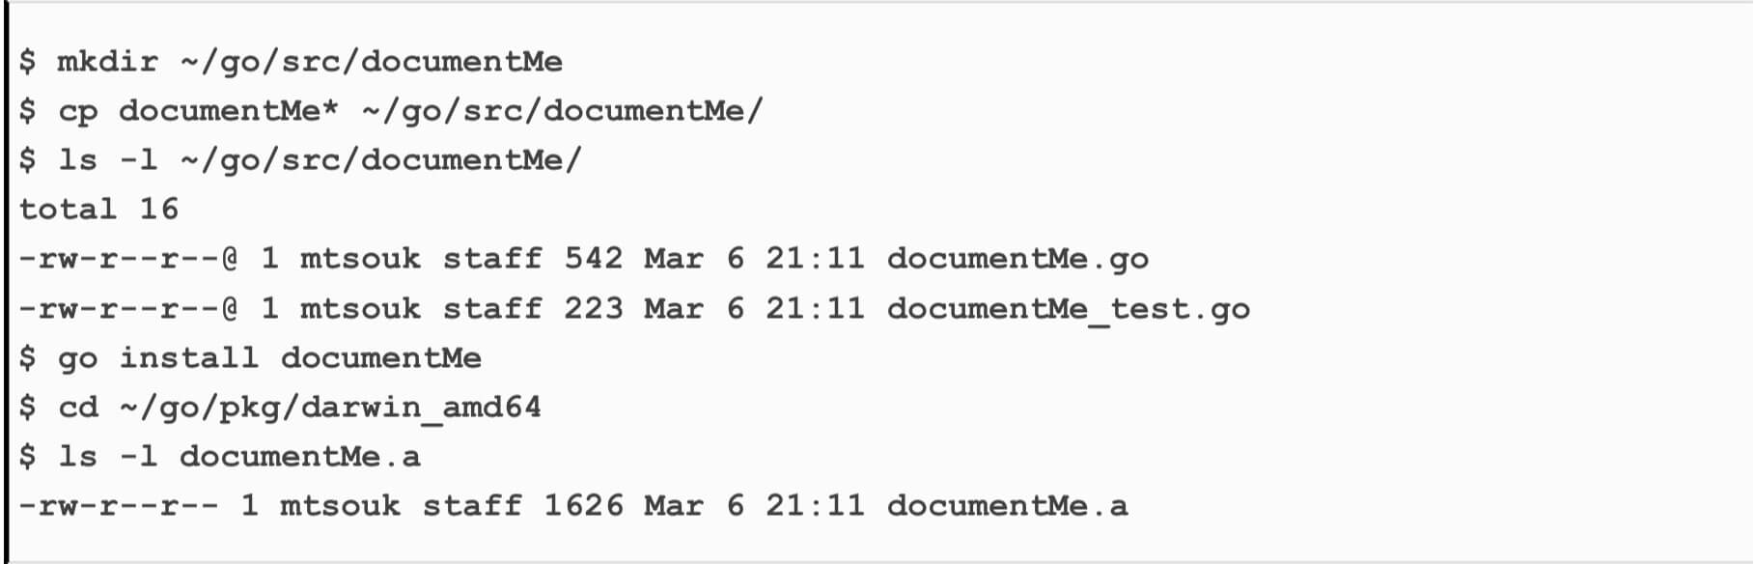Click the ls -l documentMe.a command
This screenshot has width=1755, height=564.
239,456
